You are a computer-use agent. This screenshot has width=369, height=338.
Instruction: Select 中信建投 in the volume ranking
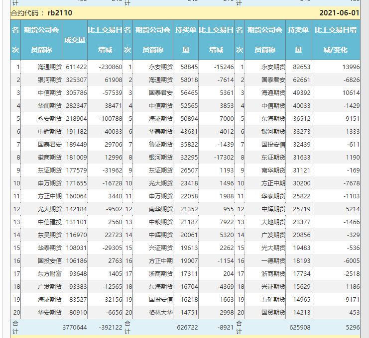50,222
